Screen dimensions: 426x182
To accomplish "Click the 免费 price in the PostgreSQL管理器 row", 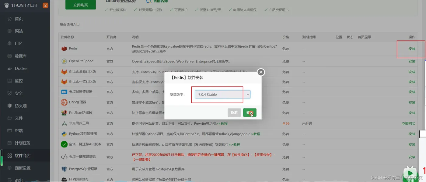I will tap(285, 169).
